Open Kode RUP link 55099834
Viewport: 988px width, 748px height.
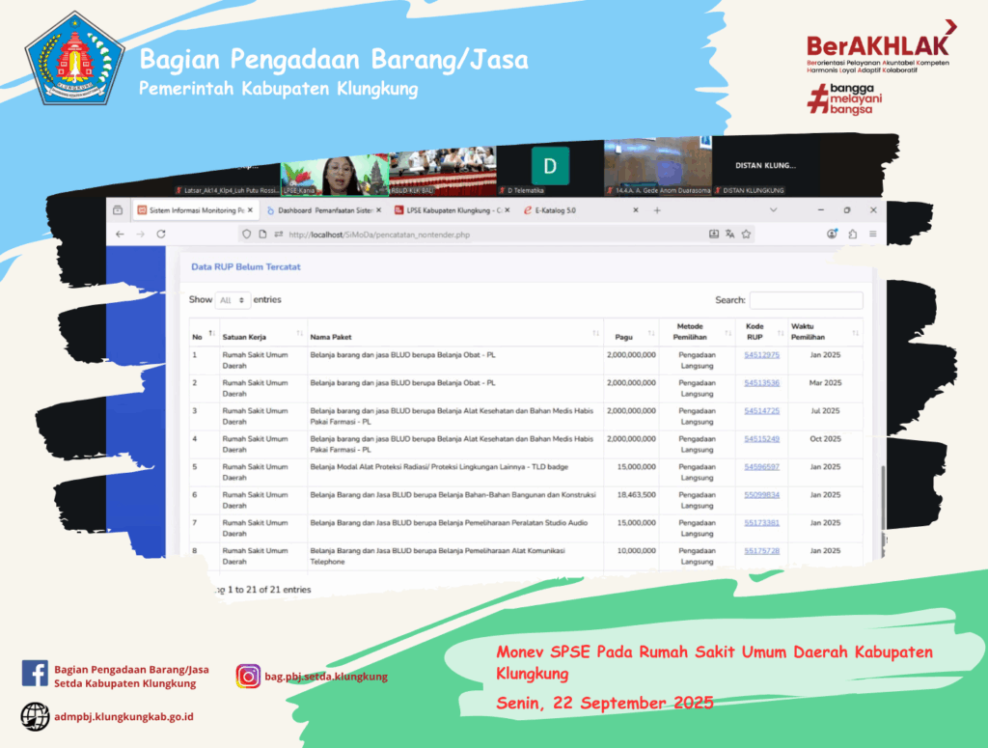(761, 495)
